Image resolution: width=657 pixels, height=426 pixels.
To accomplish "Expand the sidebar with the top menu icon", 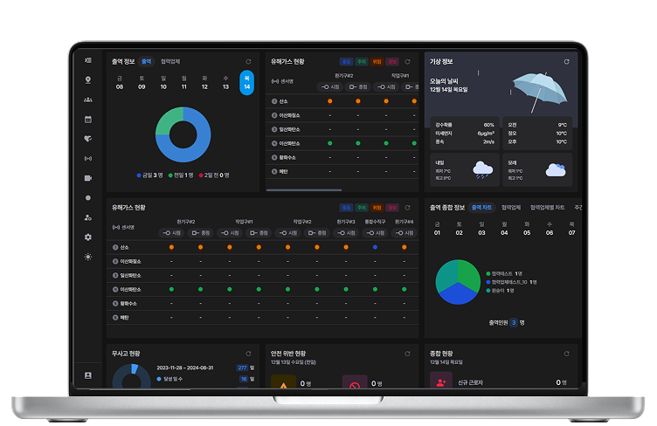I will (87, 60).
